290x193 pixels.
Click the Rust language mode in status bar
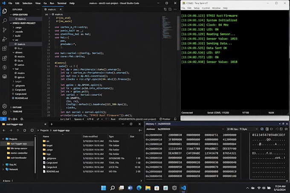113,119
